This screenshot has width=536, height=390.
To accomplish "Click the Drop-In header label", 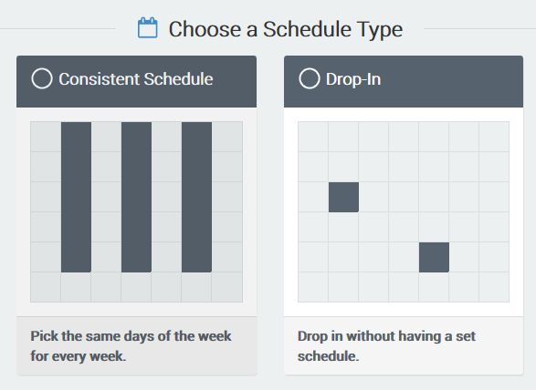I will [353, 79].
